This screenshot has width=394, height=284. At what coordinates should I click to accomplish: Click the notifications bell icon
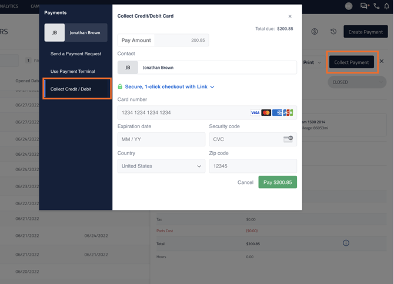[x=387, y=6]
